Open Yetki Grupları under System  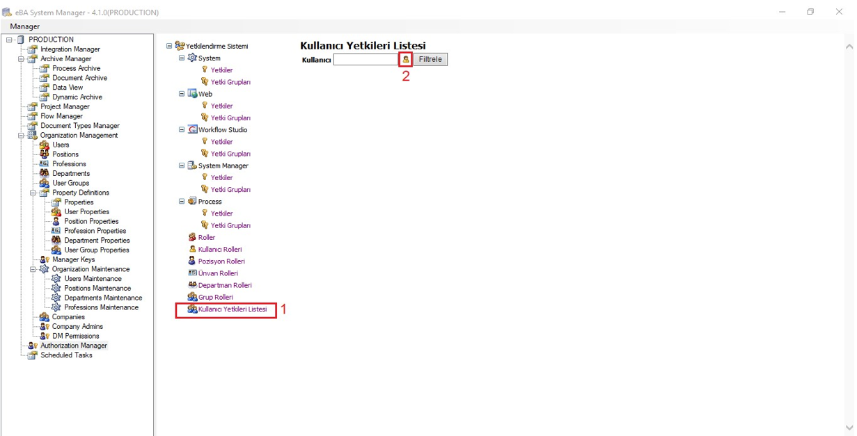pos(230,82)
